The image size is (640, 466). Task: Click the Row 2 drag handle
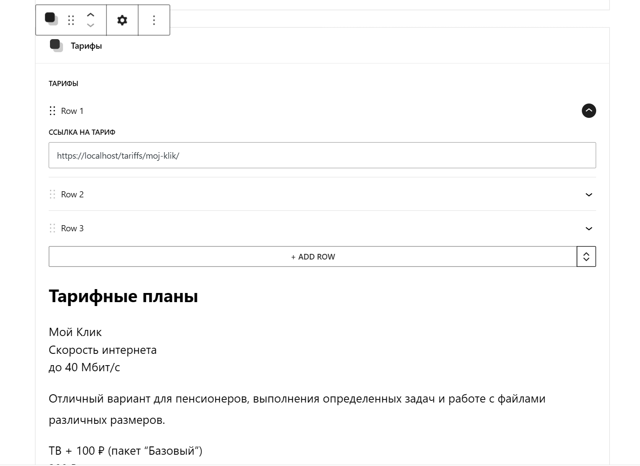53,194
